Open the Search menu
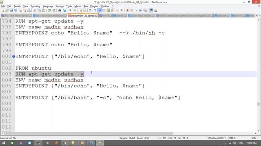This screenshot has width=261, height=146. (17, 6)
